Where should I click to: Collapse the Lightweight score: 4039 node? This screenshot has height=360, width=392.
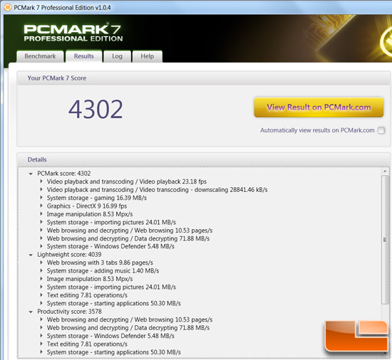coord(31,255)
